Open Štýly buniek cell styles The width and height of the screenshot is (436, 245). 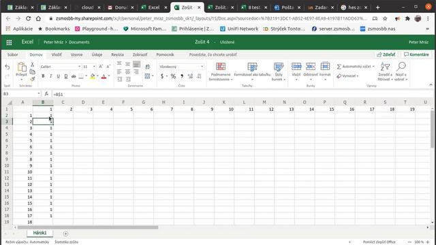(279, 71)
